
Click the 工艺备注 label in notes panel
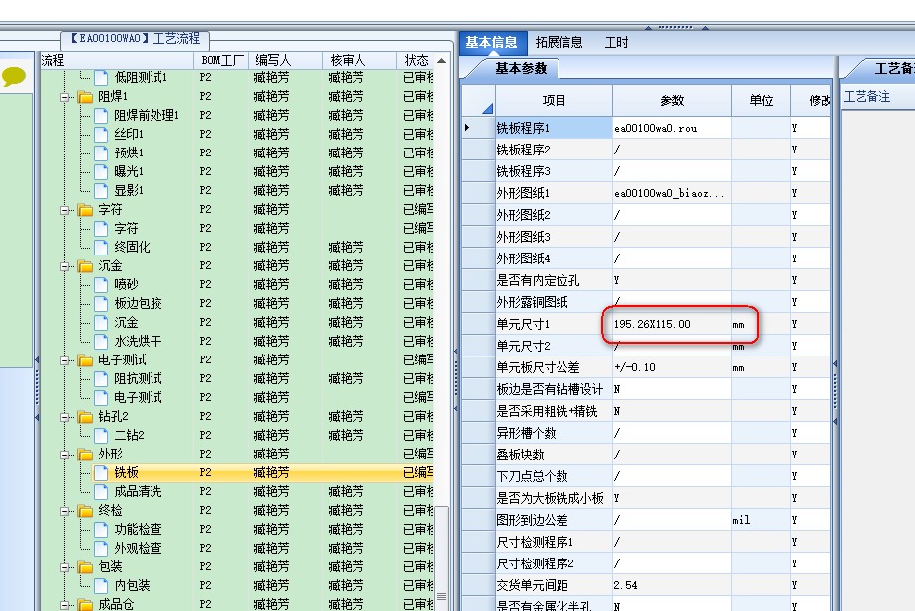point(866,97)
